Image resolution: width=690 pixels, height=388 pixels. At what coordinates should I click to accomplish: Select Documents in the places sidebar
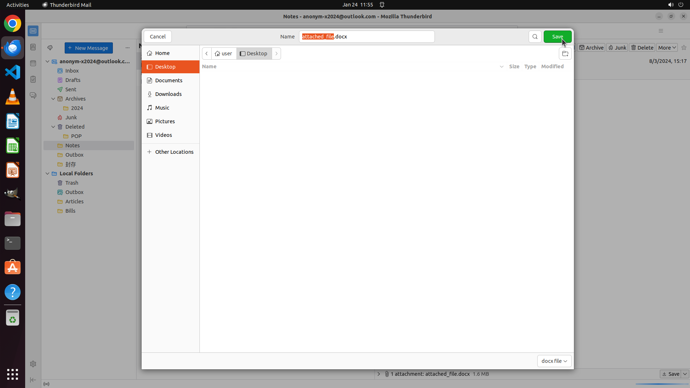pyautogui.click(x=169, y=80)
